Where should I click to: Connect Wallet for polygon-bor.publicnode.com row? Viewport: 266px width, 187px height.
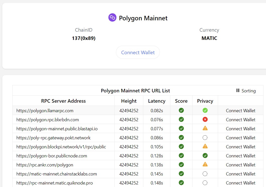241,156
